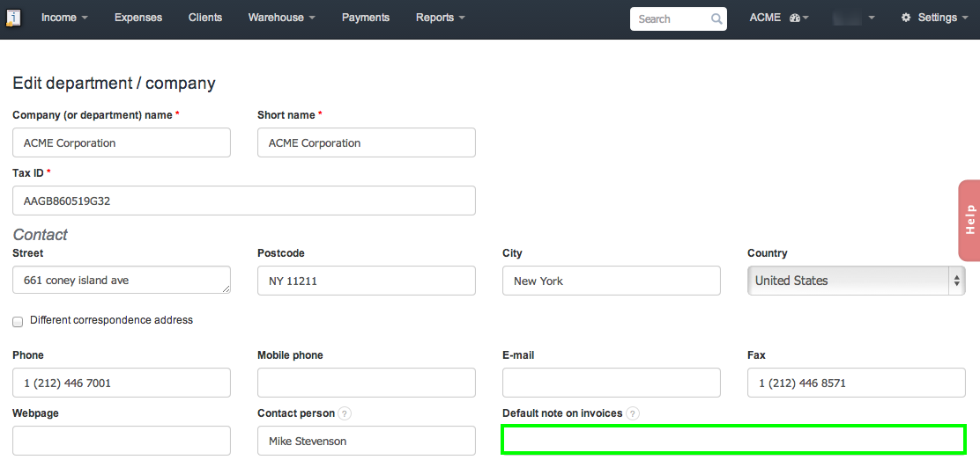Open the Reports dropdown menu

441,18
